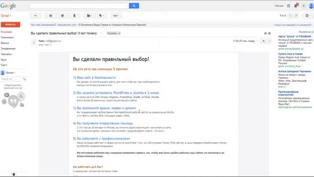
Task: Open the Important (Важные) folder
Action: [x=5, y=43]
